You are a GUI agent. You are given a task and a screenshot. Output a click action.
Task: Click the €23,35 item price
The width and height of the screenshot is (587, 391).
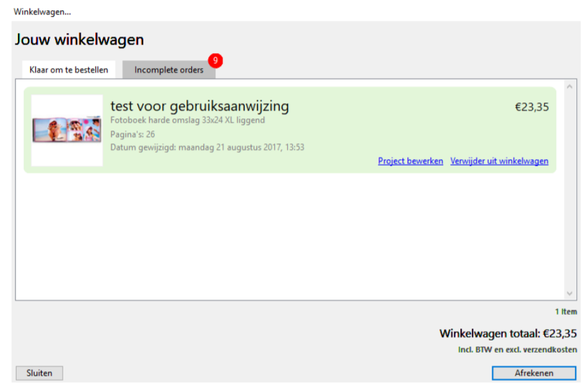pos(531,107)
